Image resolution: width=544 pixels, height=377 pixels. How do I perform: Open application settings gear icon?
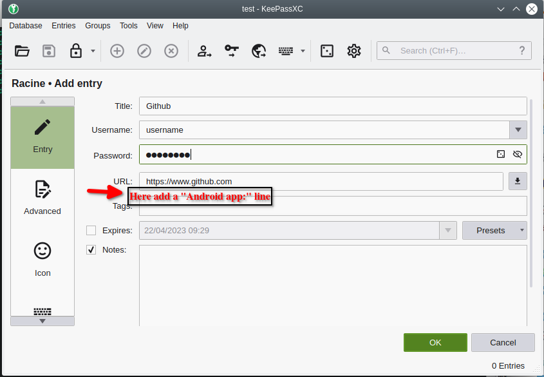point(353,50)
